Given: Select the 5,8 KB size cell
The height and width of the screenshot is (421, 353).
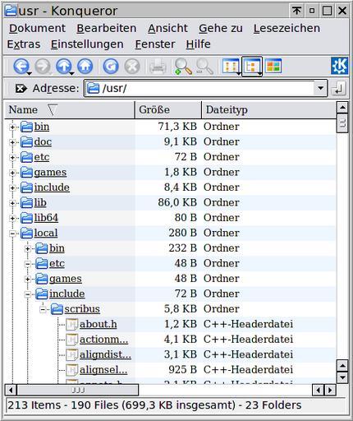Looking at the screenshot, I should point(181,309).
